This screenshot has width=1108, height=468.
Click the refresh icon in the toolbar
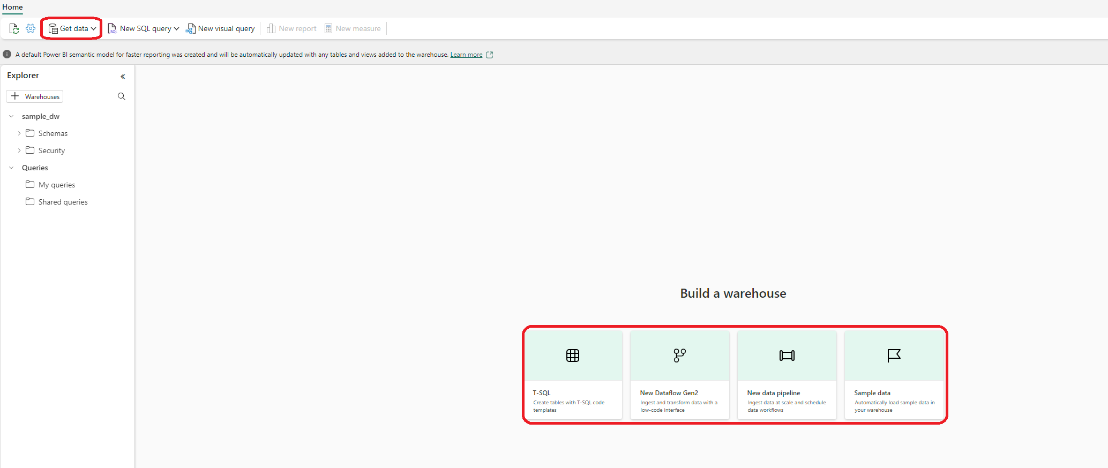click(14, 28)
